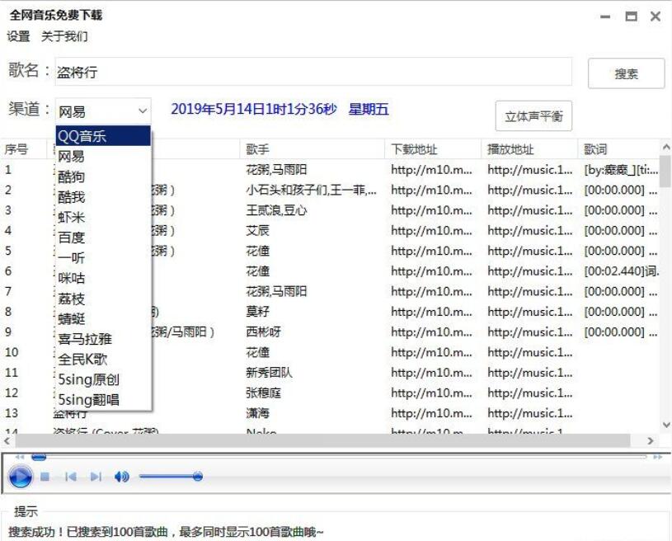The width and height of the screenshot is (672, 541).
Task: Choose 喜马拉雅 in channel dropdown
Action: click(x=103, y=339)
